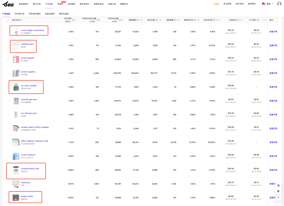The width and height of the screenshot is (284, 206).
Task: Click the US flag icon
Action: click(264, 4)
